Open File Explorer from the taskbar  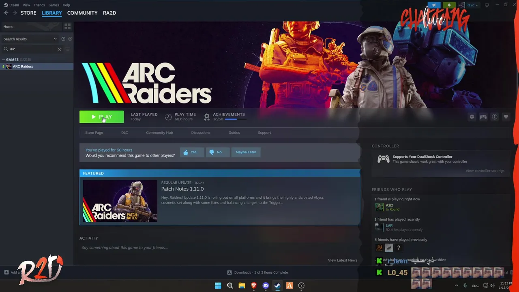click(x=242, y=286)
